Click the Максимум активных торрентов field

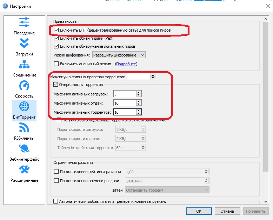point(124,112)
